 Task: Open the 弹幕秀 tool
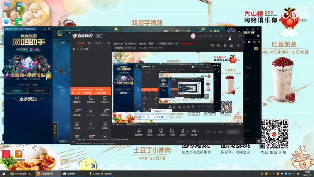[104, 125]
